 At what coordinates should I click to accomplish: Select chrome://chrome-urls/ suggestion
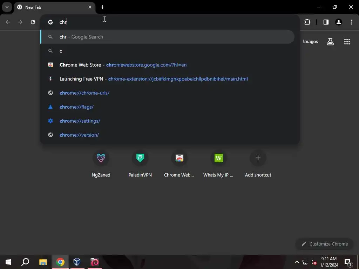click(x=167, y=93)
